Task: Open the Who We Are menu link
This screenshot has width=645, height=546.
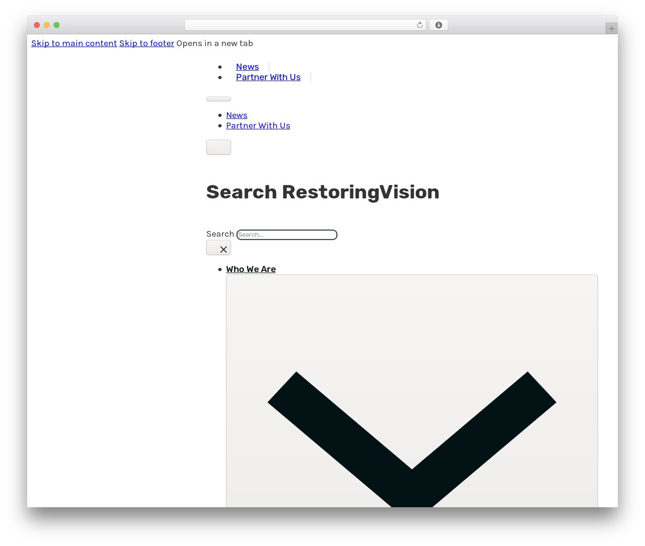Action: click(251, 269)
